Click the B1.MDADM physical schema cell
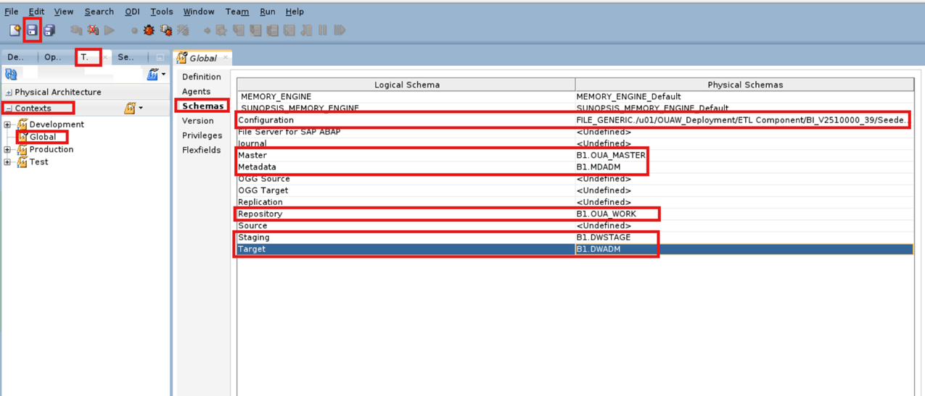Viewport: 925px width, 396px height. tap(744, 167)
